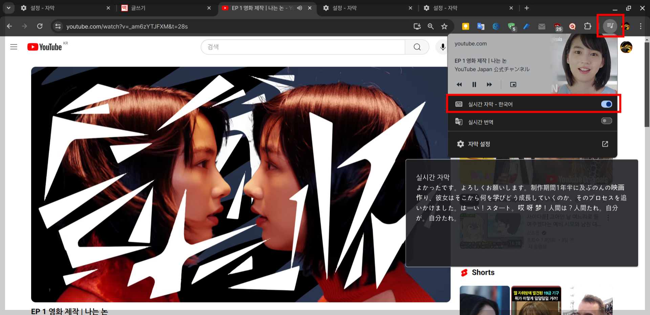This screenshot has width=650, height=315.
Task: Open the YouTube hamburger guide menu
Action: pyautogui.click(x=14, y=47)
